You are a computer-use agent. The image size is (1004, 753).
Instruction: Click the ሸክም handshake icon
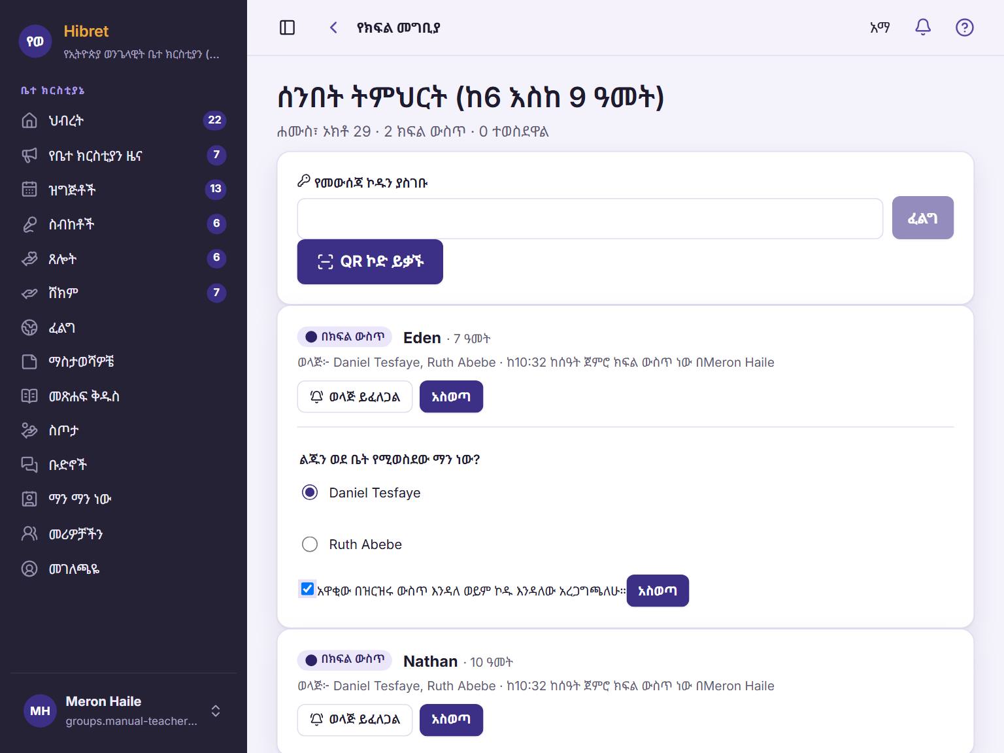click(29, 293)
